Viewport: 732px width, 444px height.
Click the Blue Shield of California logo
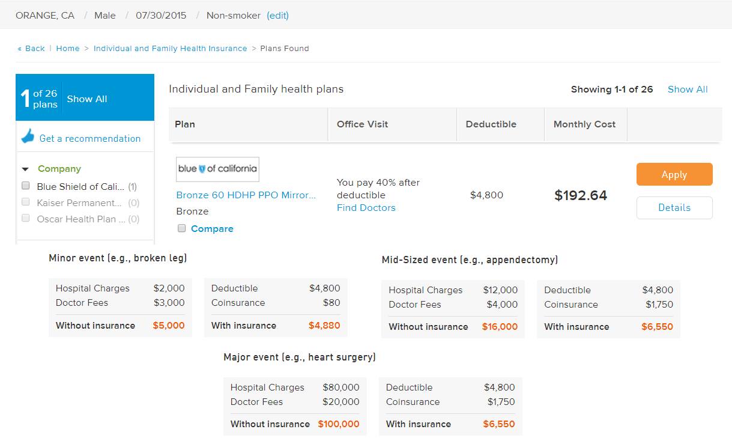click(217, 169)
